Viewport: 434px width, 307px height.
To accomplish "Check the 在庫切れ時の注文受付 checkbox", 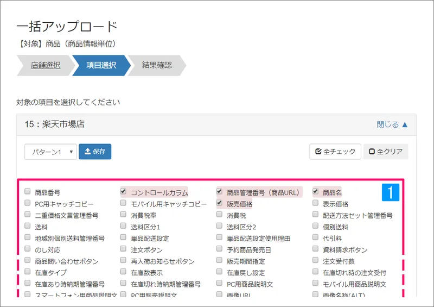I will click(315, 271).
